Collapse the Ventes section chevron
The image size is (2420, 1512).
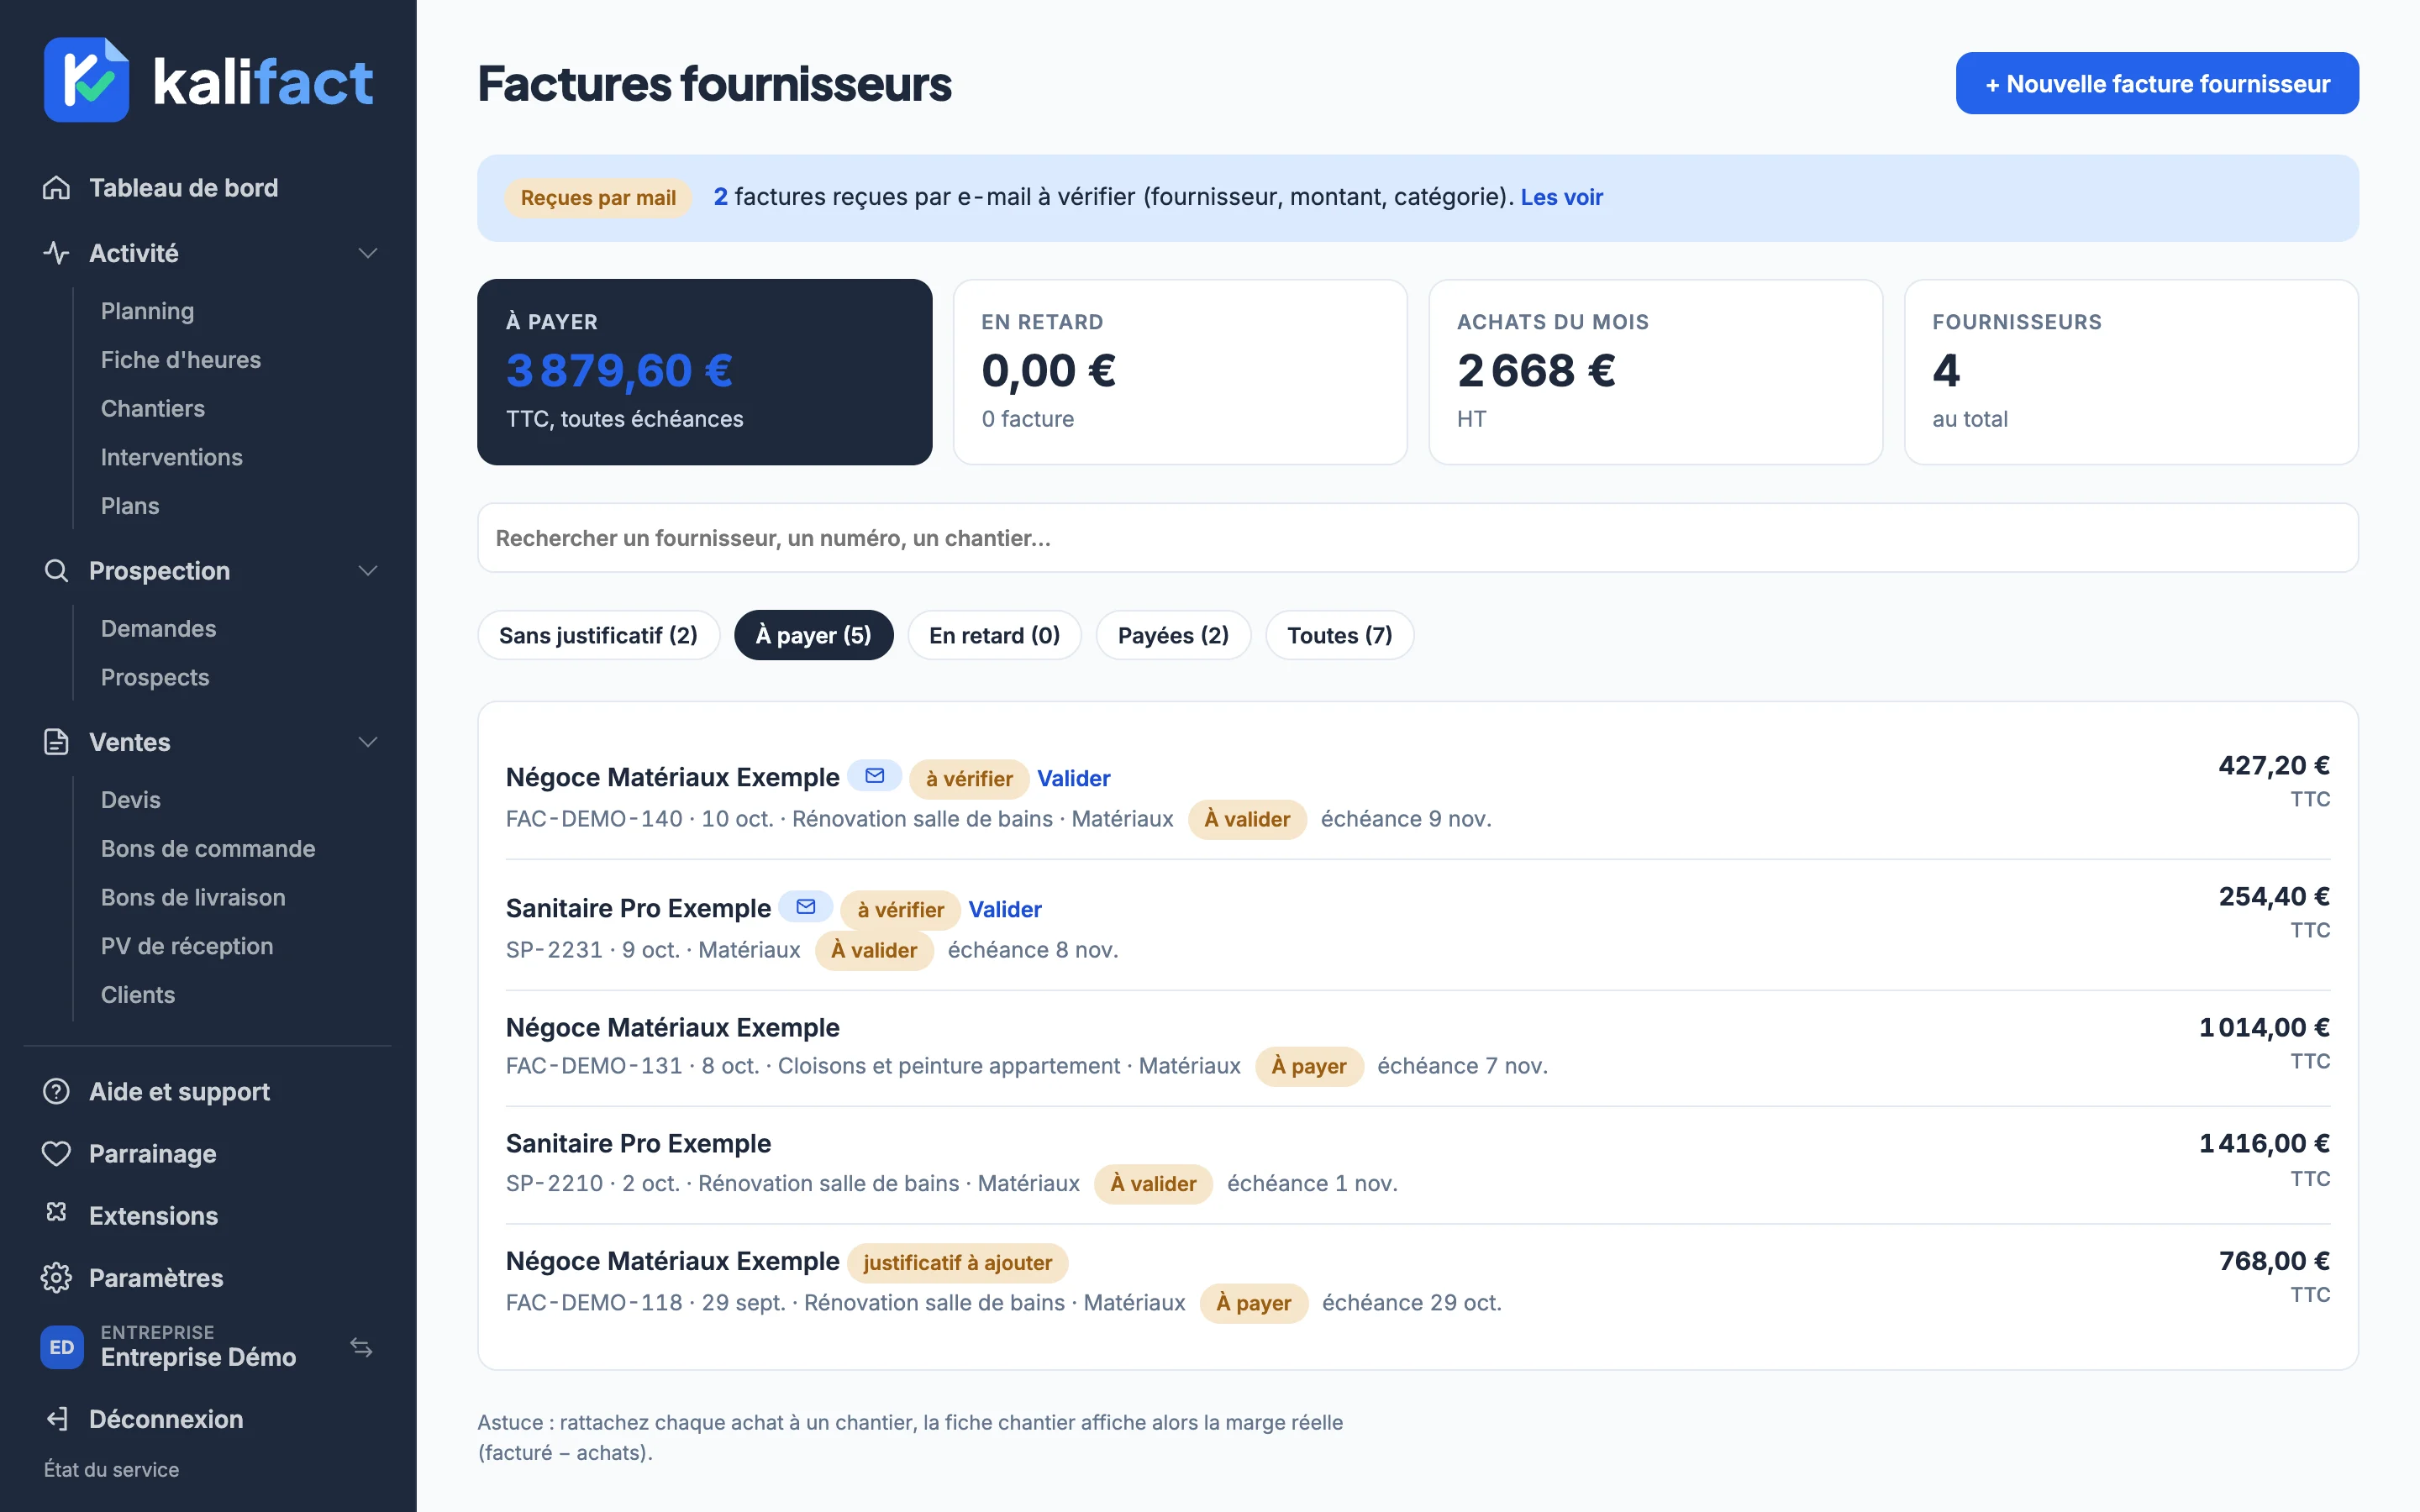[368, 742]
